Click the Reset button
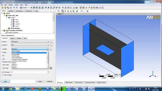This screenshot has width=162, height=91. pos(40,81)
